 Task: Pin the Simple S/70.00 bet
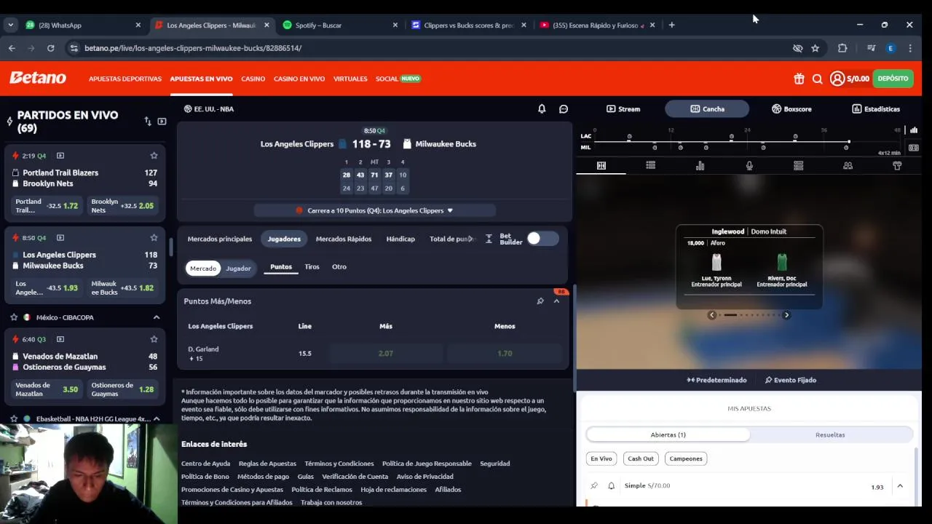coord(594,485)
